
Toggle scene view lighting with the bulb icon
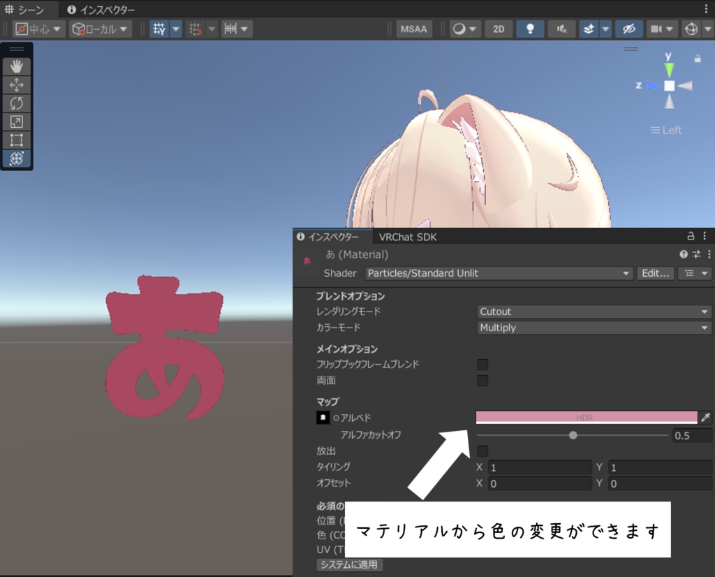pos(531,29)
